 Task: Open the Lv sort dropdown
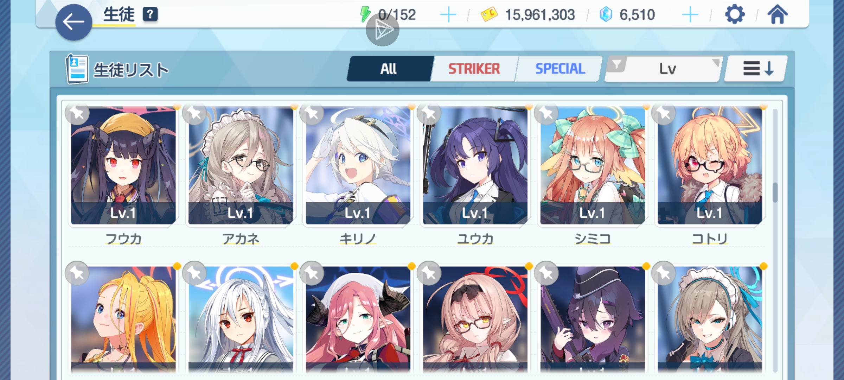666,69
